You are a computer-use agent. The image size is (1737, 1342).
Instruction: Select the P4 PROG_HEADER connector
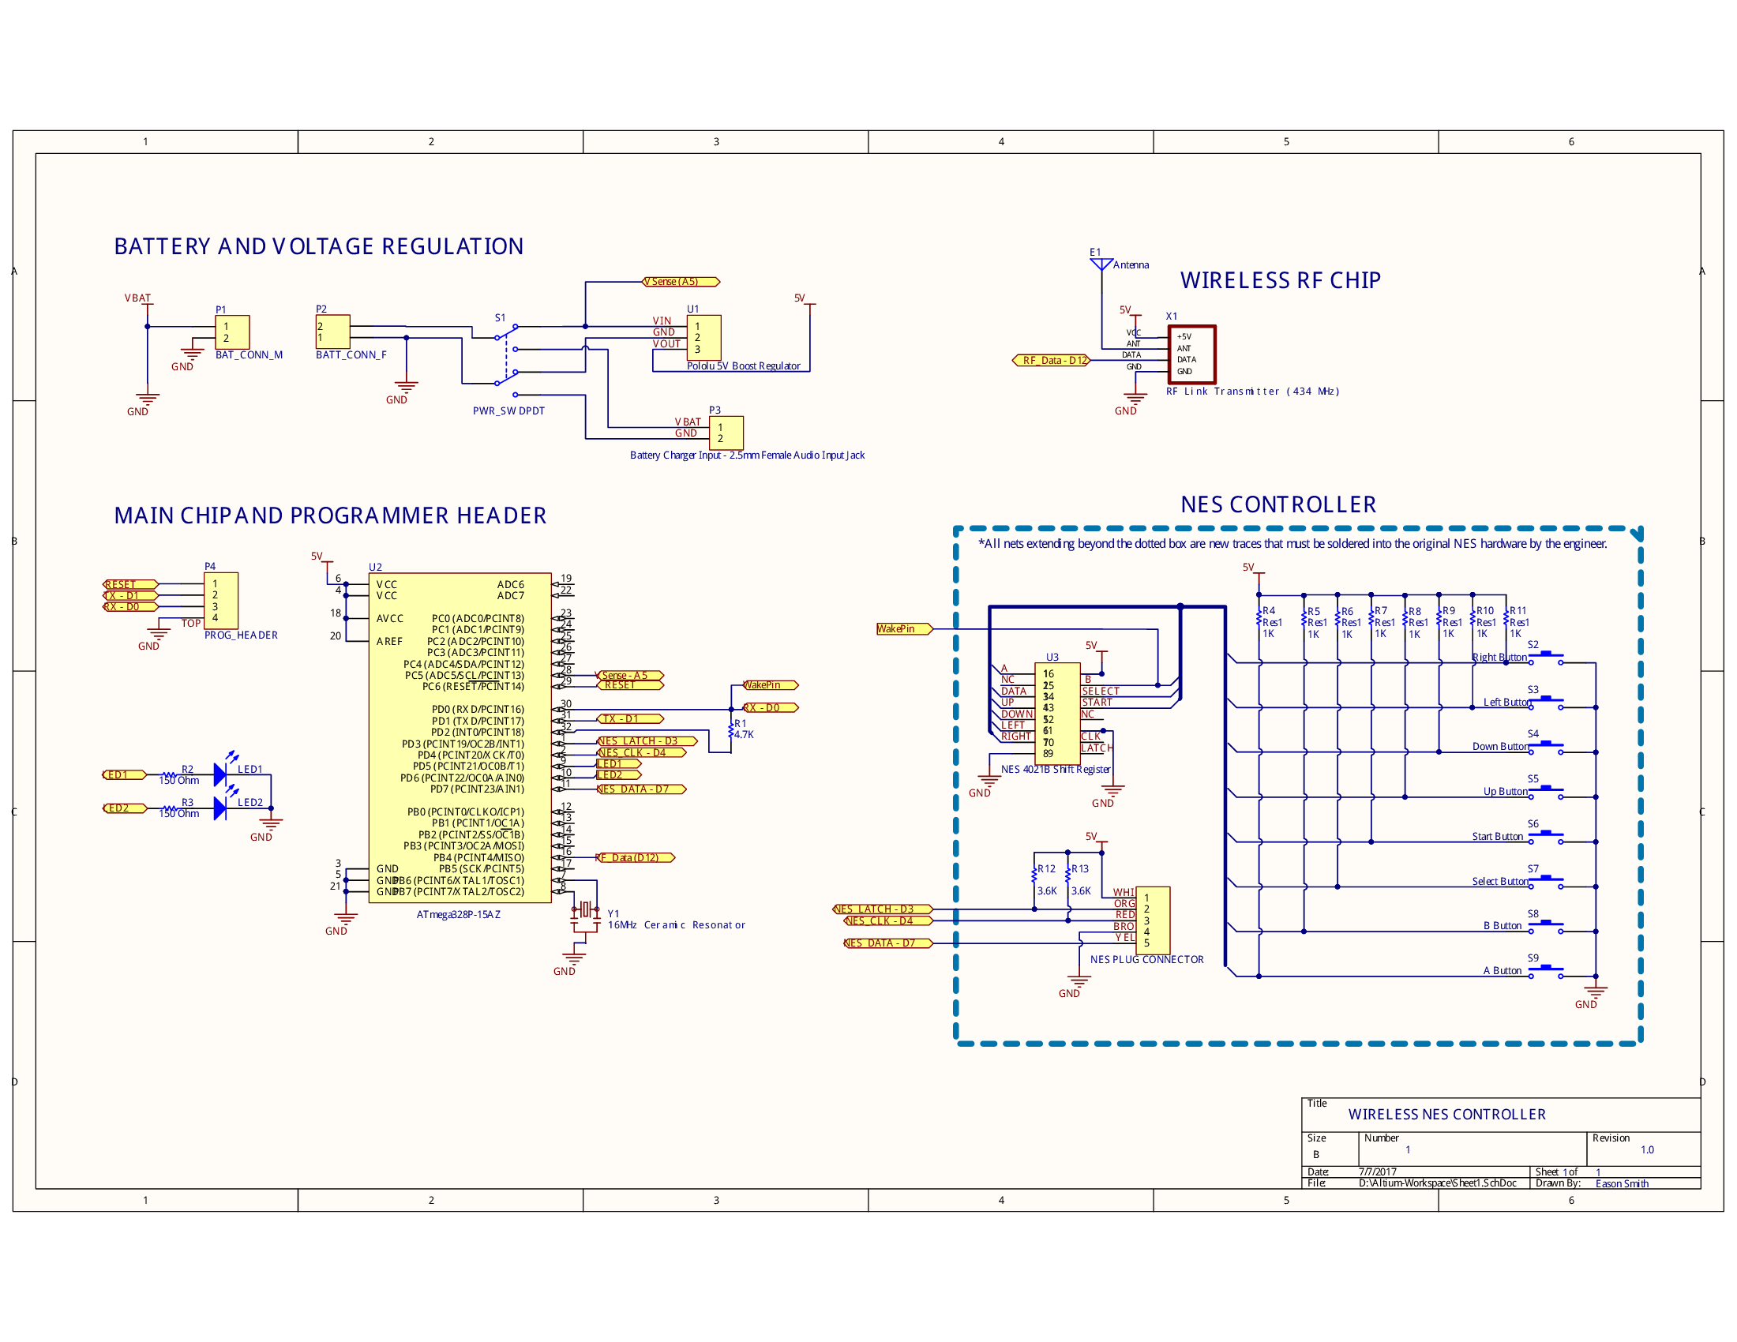[221, 601]
